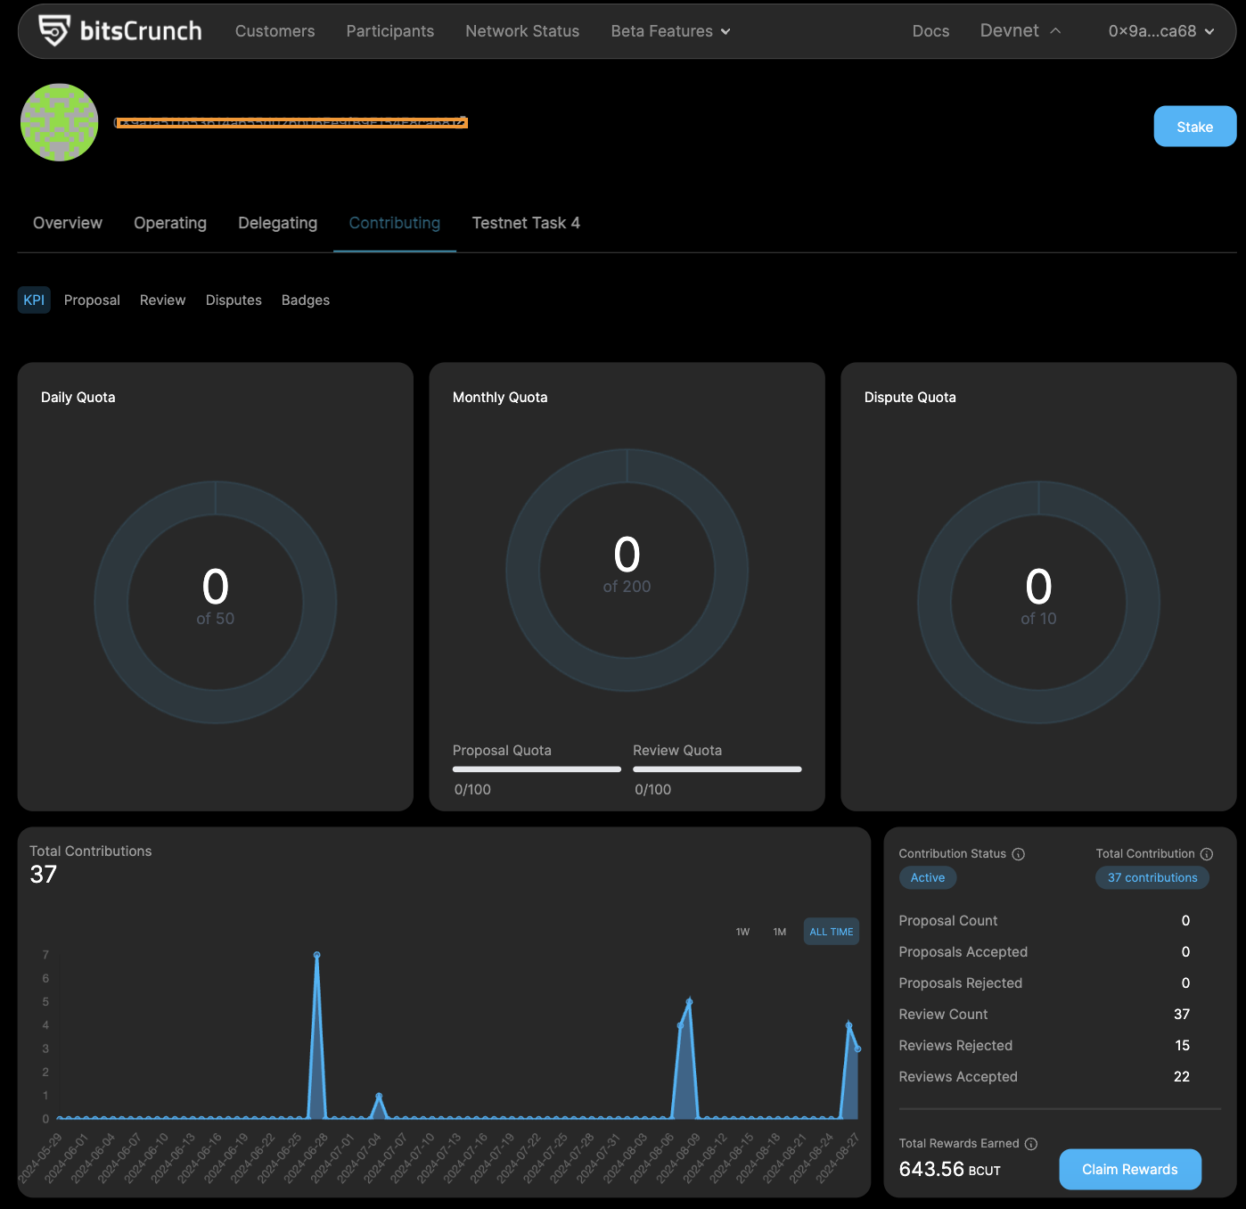1246x1209 pixels.
Task: Click the Review Quota progress bar
Action: point(717,769)
